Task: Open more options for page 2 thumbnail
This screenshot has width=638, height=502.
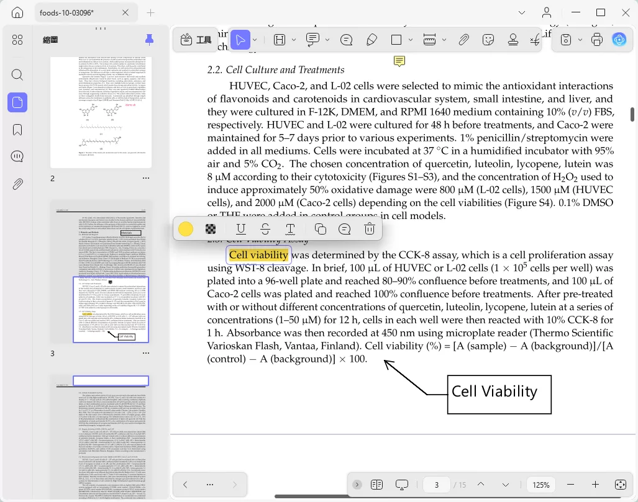Action: pyautogui.click(x=145, y=178)
